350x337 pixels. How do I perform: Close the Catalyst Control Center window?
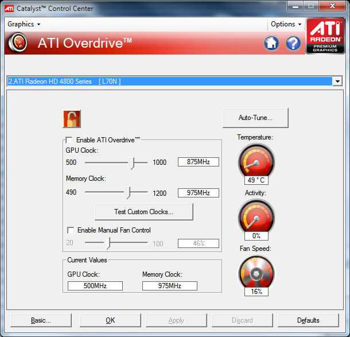pyautogui.click(x=332, y=6)
